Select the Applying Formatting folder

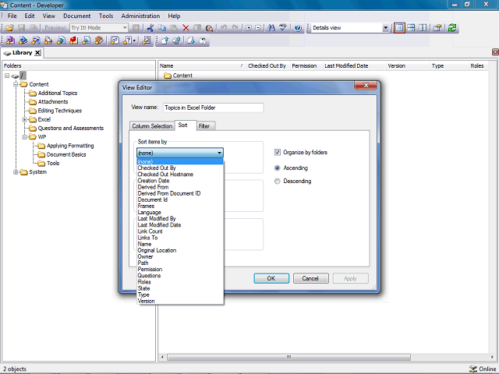[70, 146]
